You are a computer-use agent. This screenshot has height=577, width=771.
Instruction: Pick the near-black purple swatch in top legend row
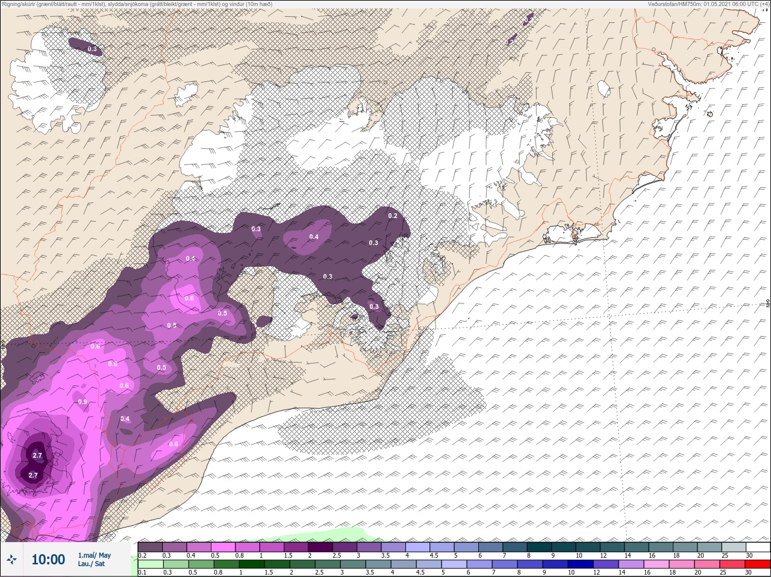click(x=320, y=547)
